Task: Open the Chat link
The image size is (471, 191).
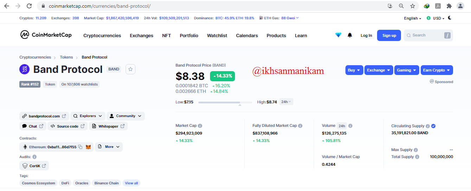Action: click(33, 126)
